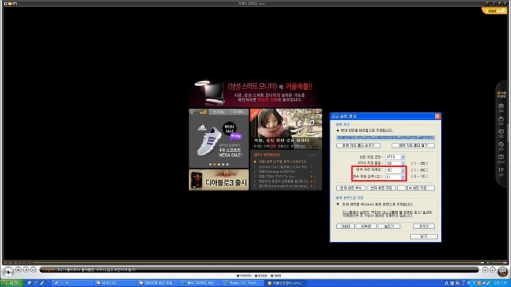Increase 연속 저장 간격 value with up arrow
The width and height of the screenshot is (511, 287).
tap(403, 176)
